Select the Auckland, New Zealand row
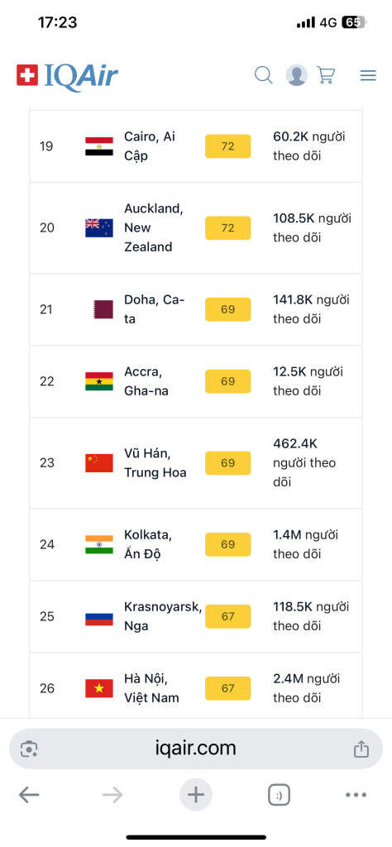The height and width of the screenshot is (847, 392). (x=195, y=227)
